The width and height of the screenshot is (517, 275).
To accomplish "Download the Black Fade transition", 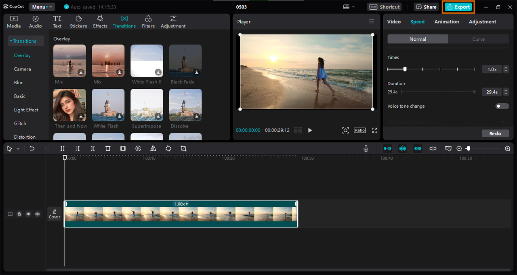I will click(x=197, y=72).
